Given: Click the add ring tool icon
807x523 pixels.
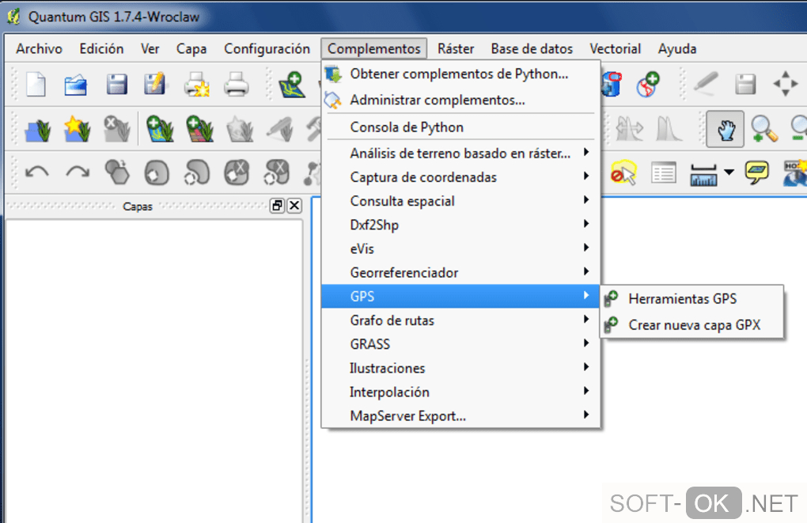Looking at the screenshot, I should 157,172.
